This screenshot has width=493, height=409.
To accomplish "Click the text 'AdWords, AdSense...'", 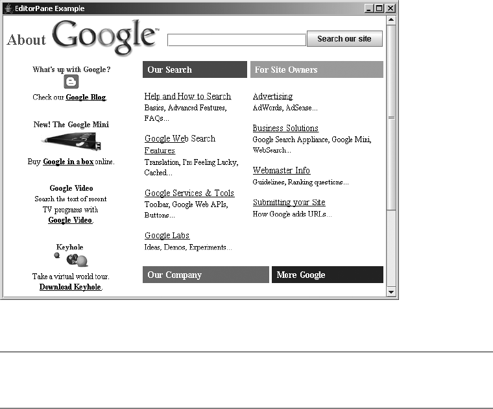I will (x=285, y=108).
